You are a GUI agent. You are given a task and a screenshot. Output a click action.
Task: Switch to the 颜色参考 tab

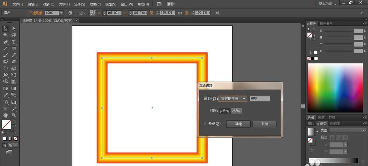[x=326, y=24]
